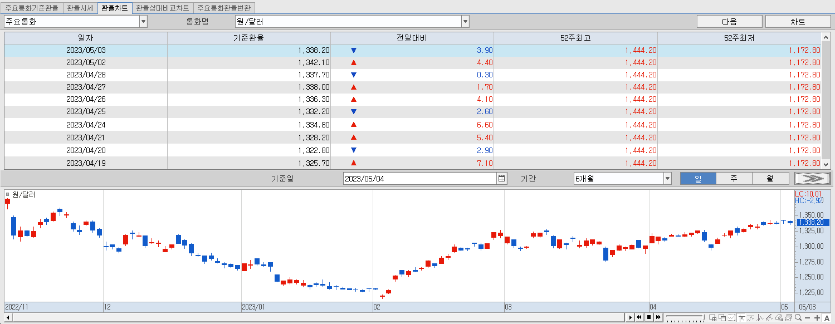Click the 05/03 date label
The height and width of the screenshot is (324, 835).
click(x=808, y=307)
